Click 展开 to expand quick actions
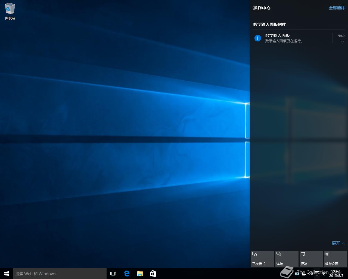348x279 pixels. pyautogui.click(x=338, y=243)
